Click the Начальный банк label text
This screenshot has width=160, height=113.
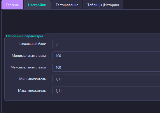click(x=33, y=44)
